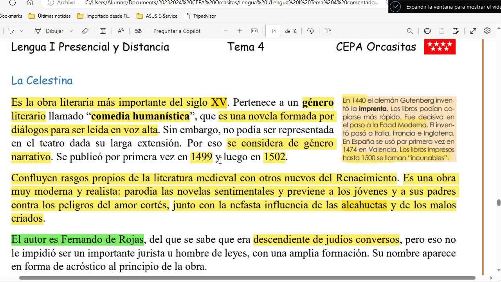Print the PDF document
The height and width of the screenshot is (282, 501).
click(x=427, y=31)
